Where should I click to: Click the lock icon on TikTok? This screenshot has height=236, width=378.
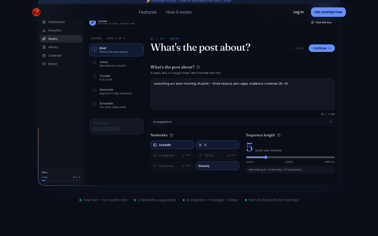tap(229, 155)
